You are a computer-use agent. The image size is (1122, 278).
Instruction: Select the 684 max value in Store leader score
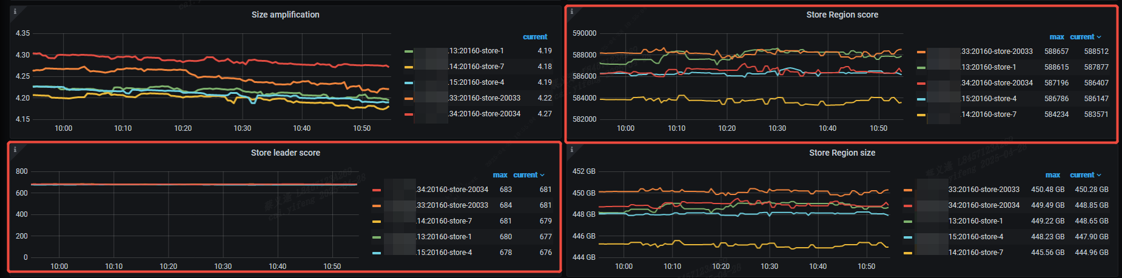(506, 205)
